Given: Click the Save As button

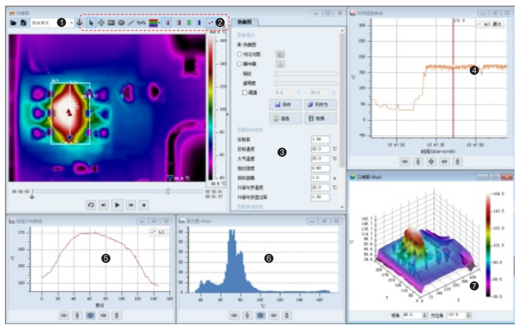Looking at the screenshot, I should pyautogui.click(x=320, y=104).
